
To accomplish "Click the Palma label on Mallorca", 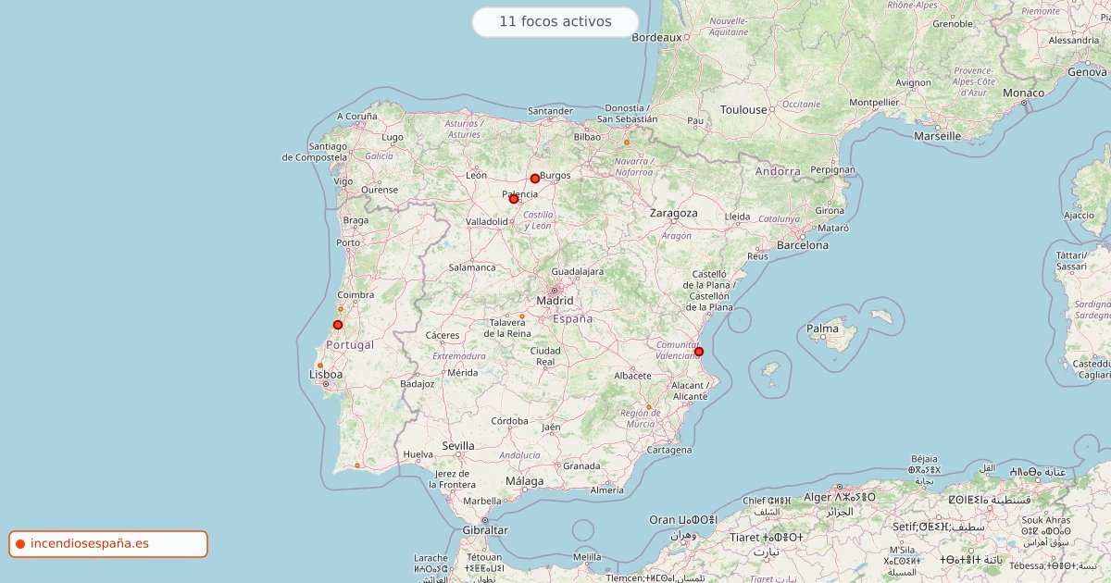I will pyautogui.click(x=822, y=329).
